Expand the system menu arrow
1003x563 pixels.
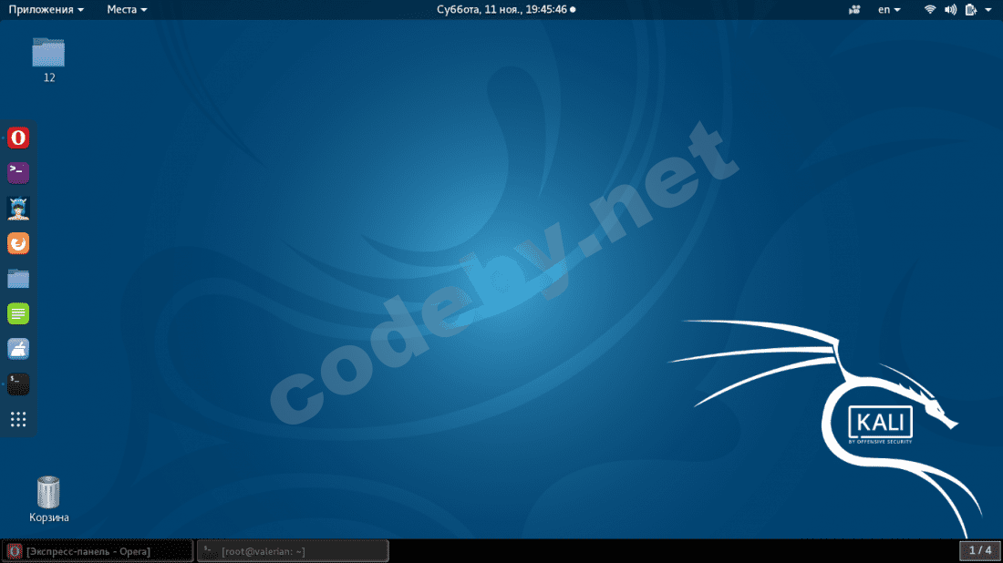pos(988,10)
